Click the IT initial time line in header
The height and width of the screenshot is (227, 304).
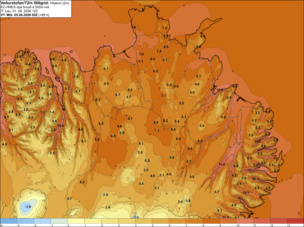pos(19,11)
